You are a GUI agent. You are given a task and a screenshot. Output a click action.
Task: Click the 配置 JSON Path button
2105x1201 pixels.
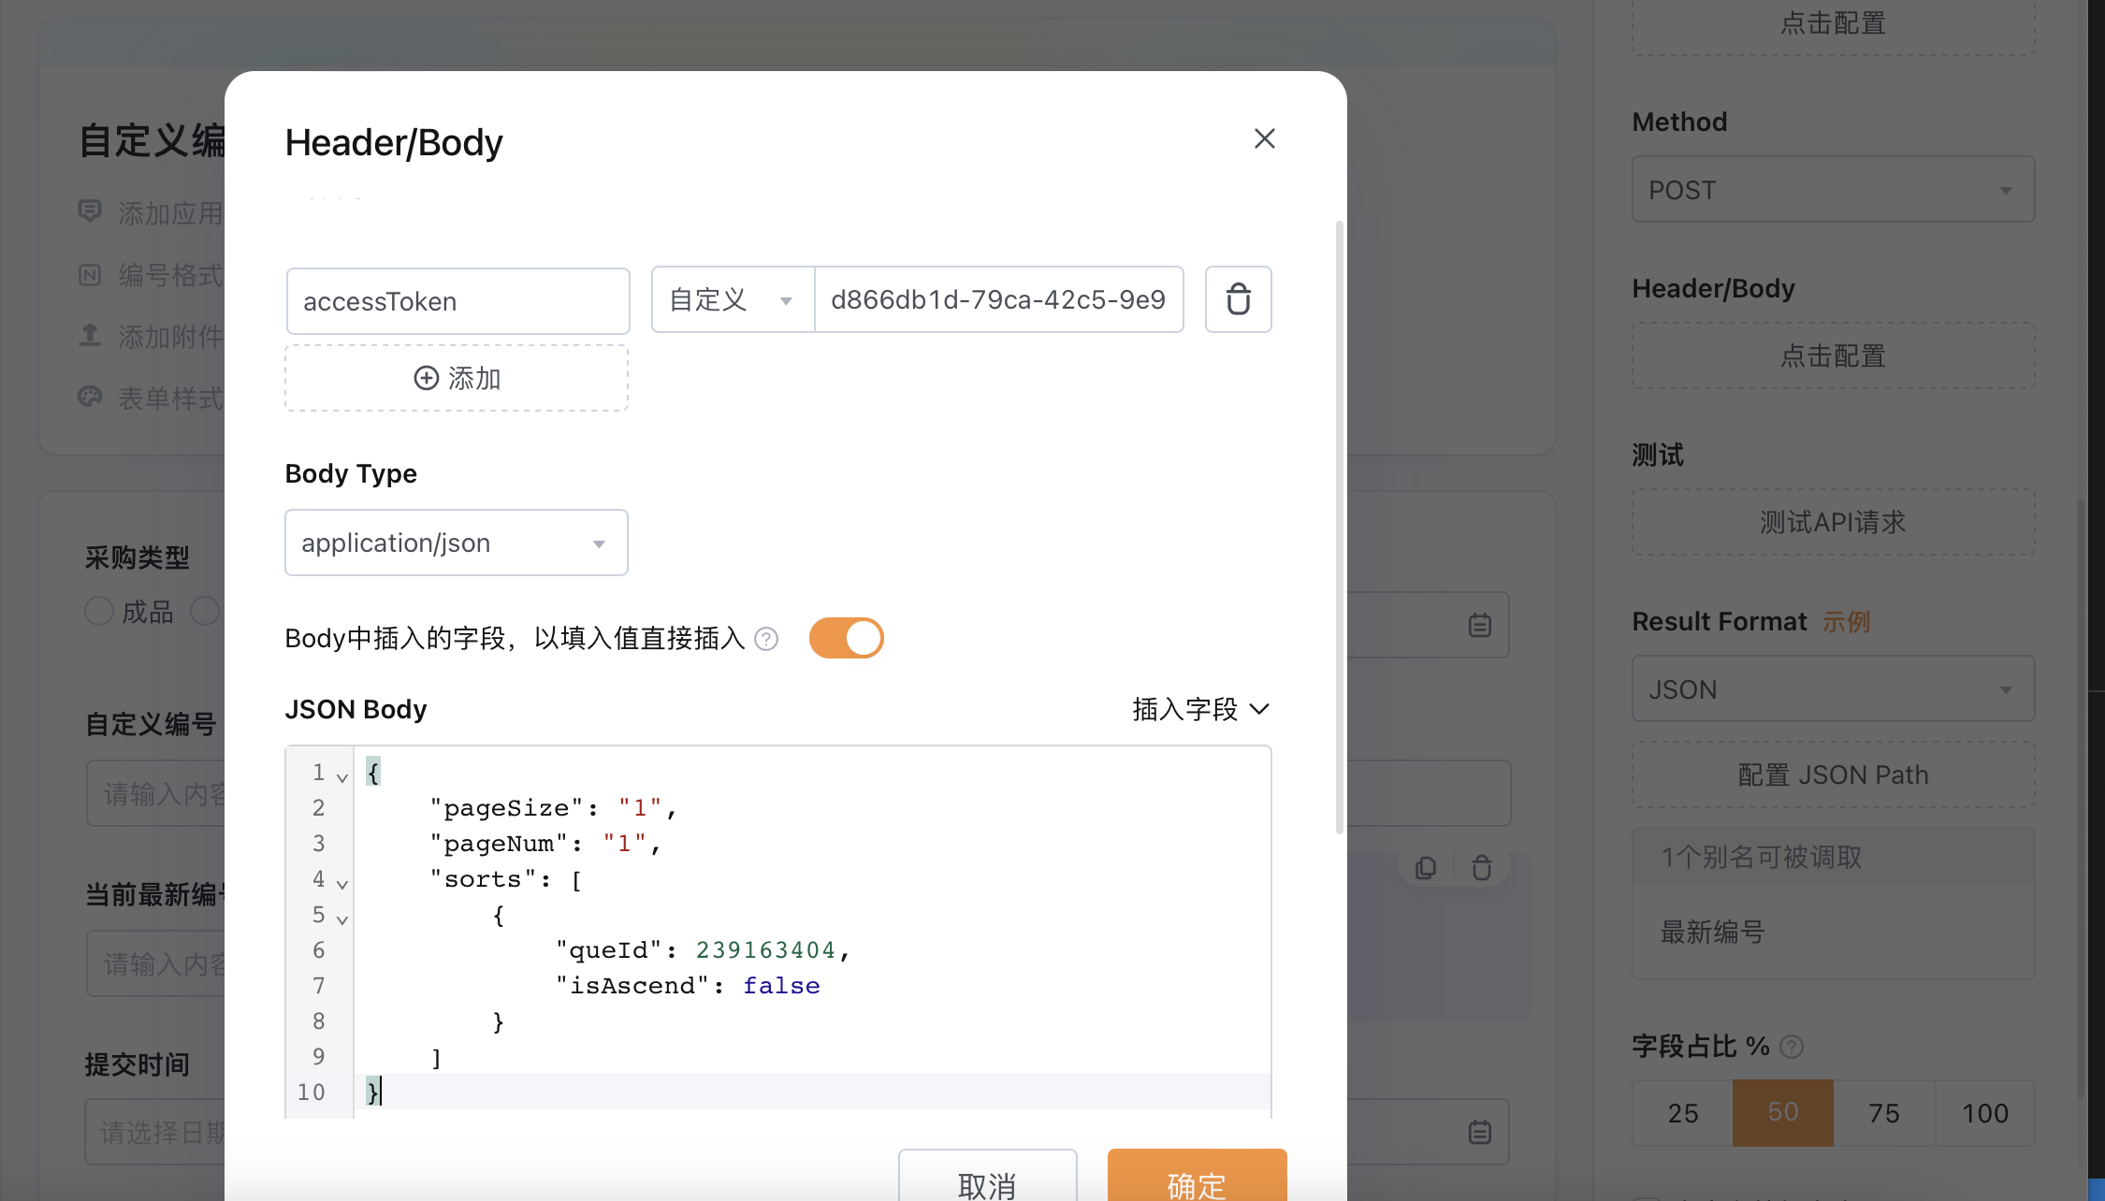1833,775
